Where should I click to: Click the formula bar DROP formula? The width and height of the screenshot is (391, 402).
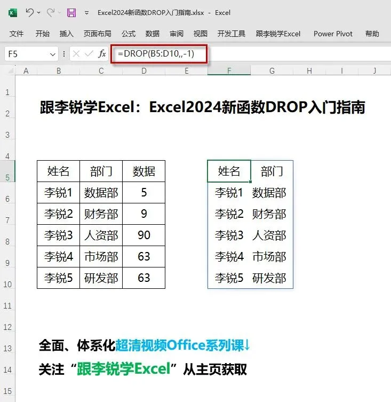tap(156, 54)
